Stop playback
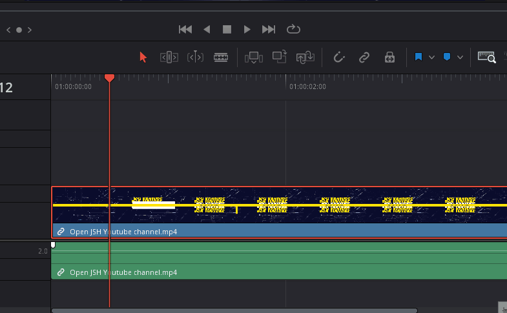This screenshot has width=507, height=313. (227, 30)
